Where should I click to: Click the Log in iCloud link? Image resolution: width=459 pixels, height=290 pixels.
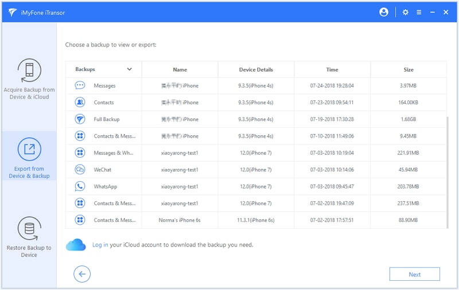click(100, 245)
